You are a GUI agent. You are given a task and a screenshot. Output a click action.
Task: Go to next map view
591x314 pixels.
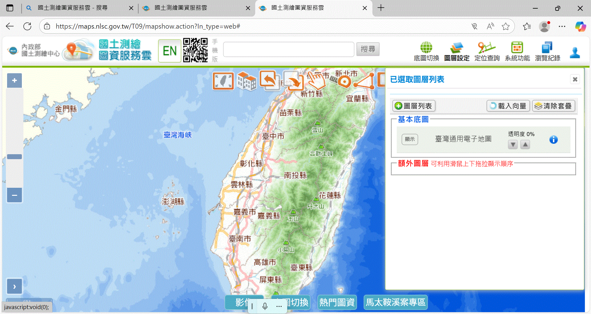293,81
